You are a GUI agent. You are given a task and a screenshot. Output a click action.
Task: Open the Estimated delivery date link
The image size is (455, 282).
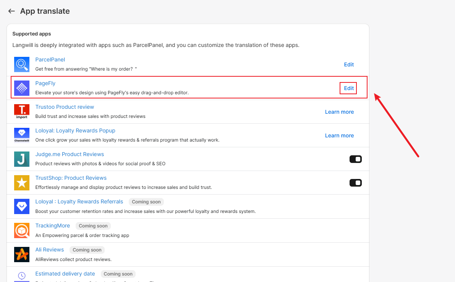click(x=65, y=274)
